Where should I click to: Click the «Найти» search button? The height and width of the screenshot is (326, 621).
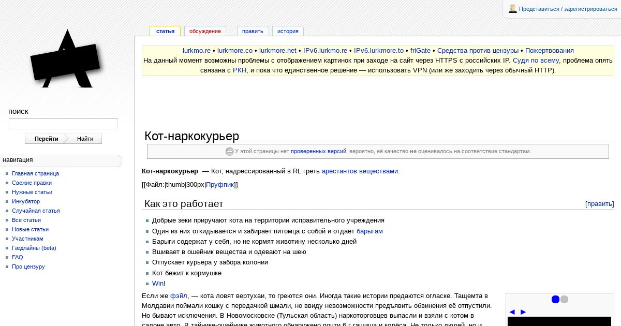click(x=85, y=139)
